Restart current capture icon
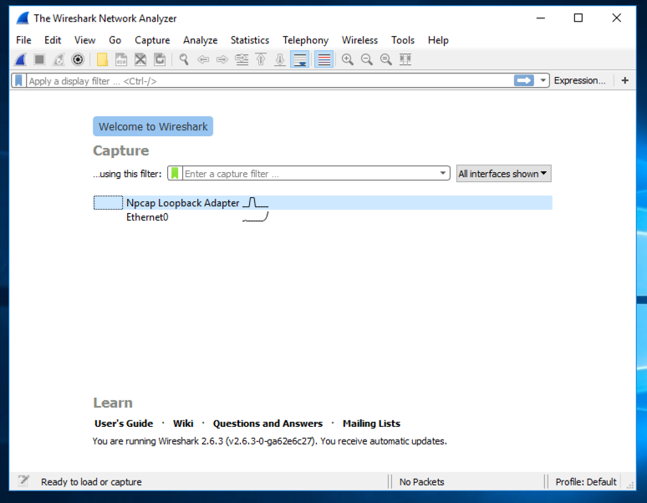This screenshot has height=503, width=647. [x=59, y=60]
